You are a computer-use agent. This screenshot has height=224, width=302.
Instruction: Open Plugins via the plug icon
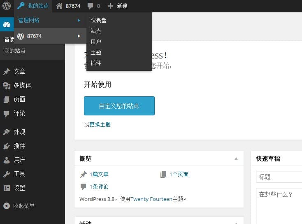(x=7, y=146)
